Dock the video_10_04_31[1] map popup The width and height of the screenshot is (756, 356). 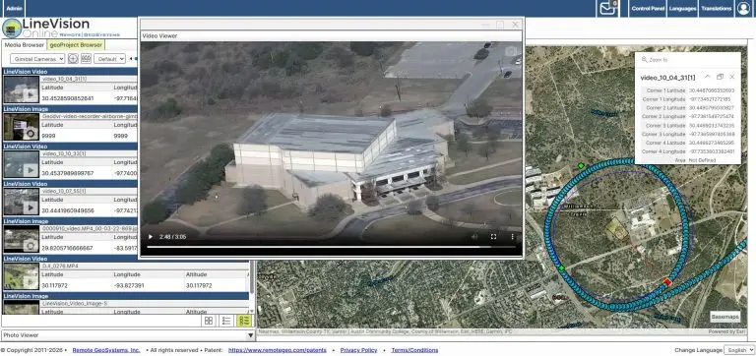click(x=720, y=77)
